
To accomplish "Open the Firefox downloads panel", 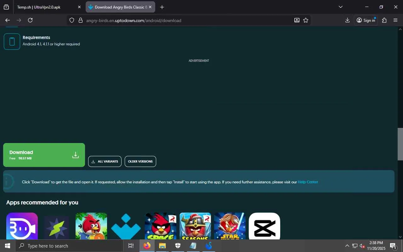I will 347,20.
